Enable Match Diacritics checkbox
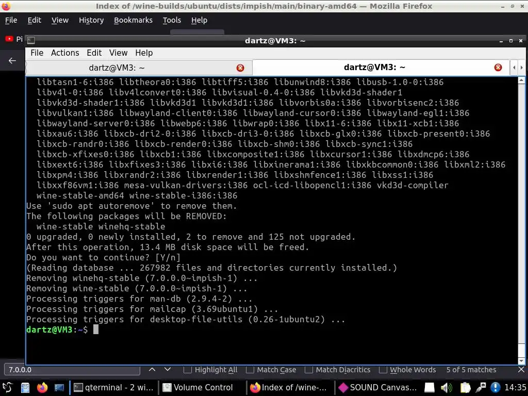 tap(308, 370)
